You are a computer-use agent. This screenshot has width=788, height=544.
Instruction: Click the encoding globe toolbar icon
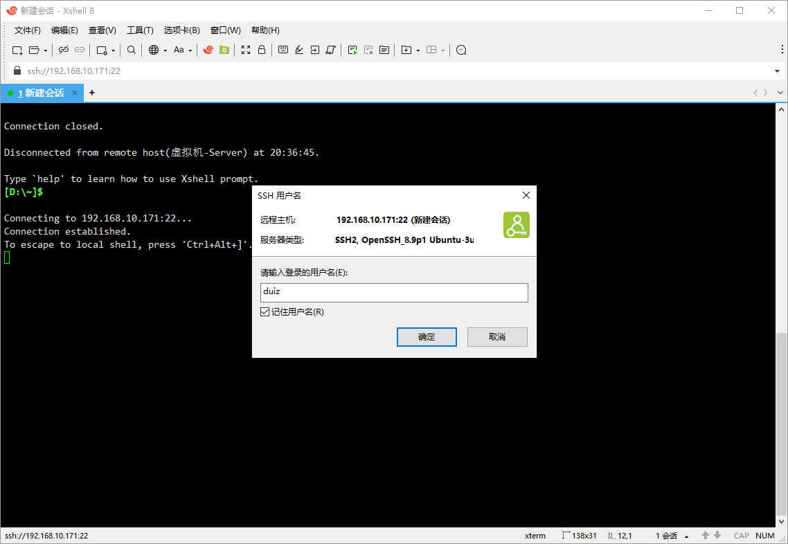tap(153, 50)
